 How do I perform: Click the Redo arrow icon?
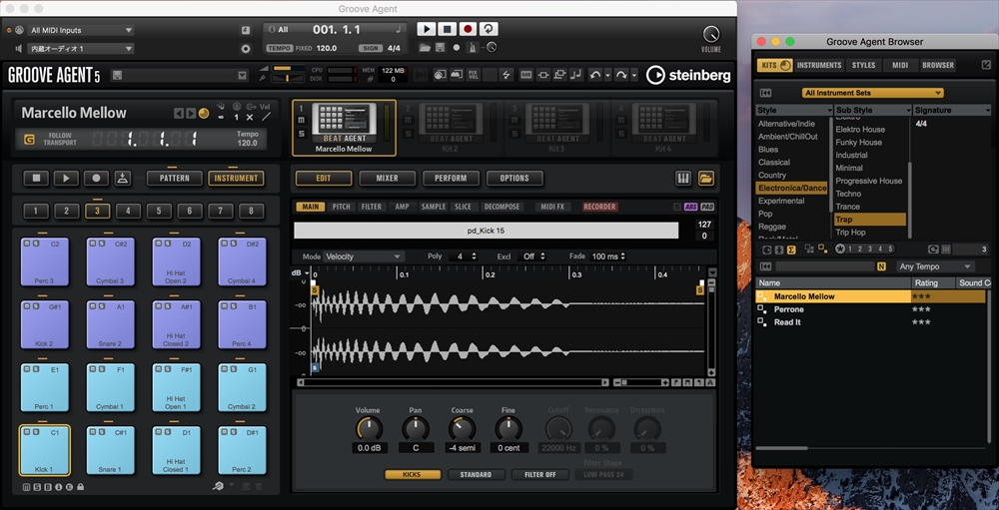tap(621, 75)
